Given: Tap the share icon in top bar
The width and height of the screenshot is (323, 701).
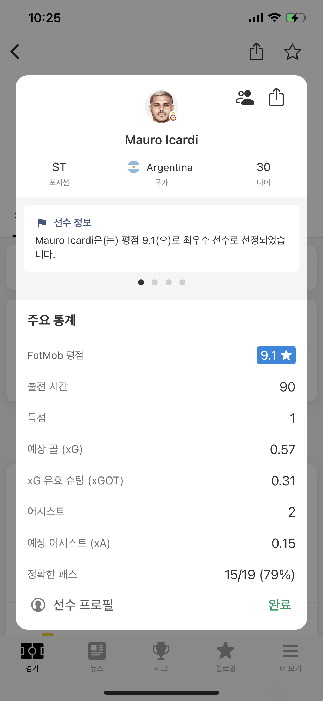Looking at the screenshot, I should [256, 51].
